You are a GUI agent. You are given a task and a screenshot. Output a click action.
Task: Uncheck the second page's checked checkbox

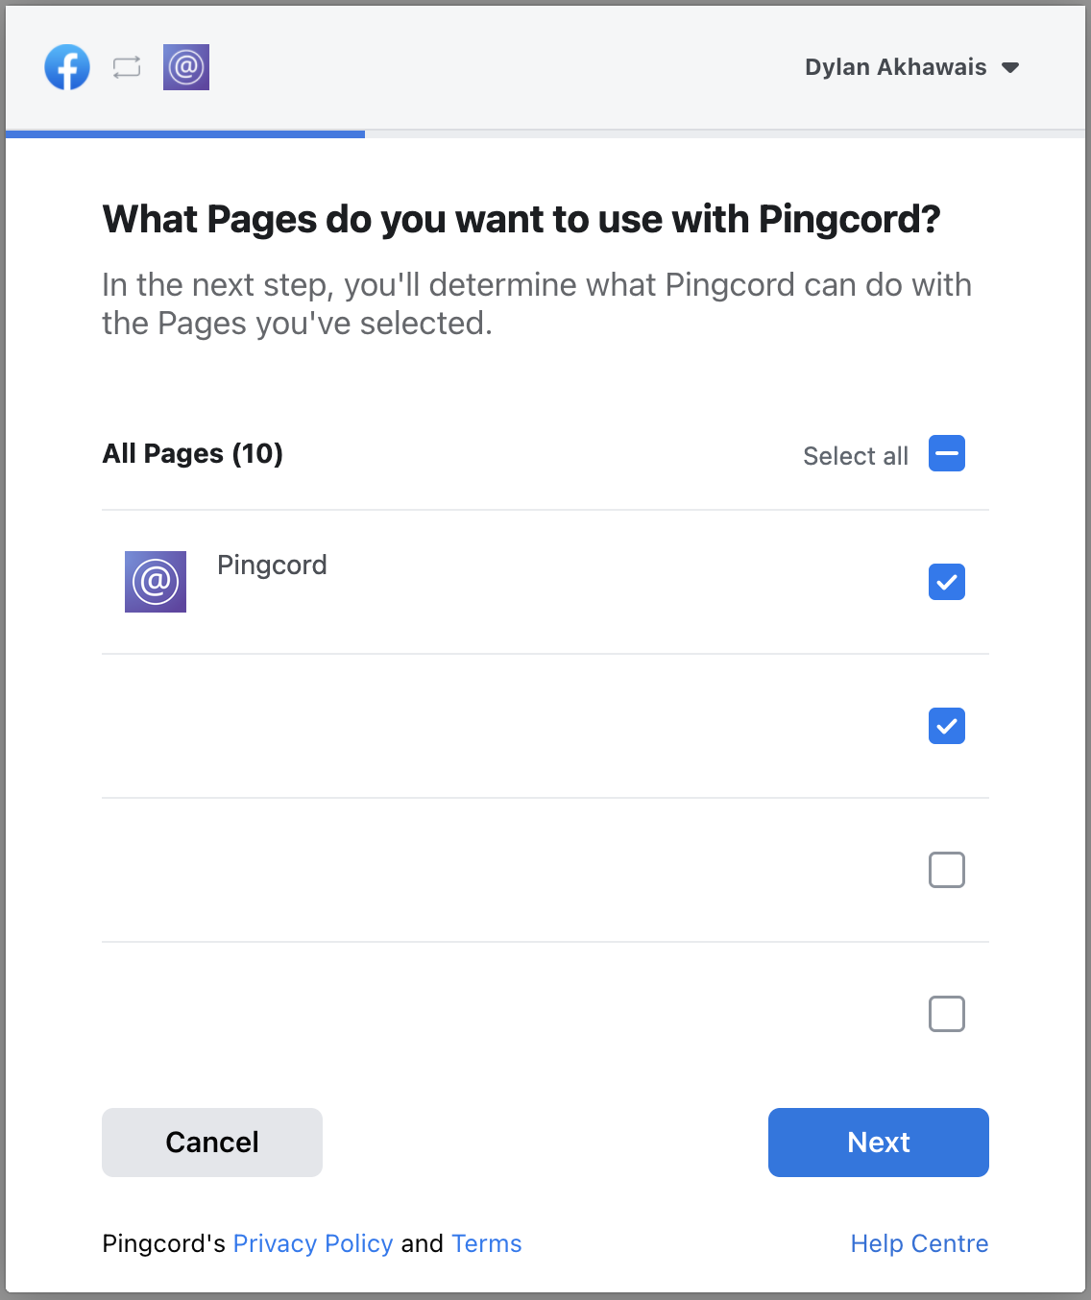click(947, 726)
